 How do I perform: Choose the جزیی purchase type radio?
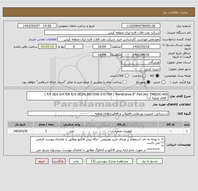coord(163,82)
